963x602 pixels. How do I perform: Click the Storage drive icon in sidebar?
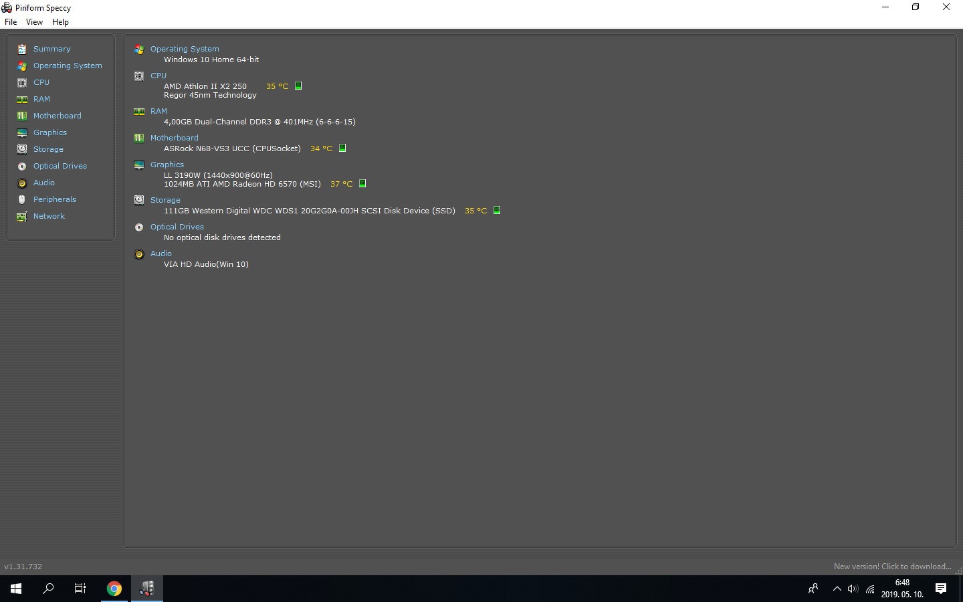click(22, 149)
